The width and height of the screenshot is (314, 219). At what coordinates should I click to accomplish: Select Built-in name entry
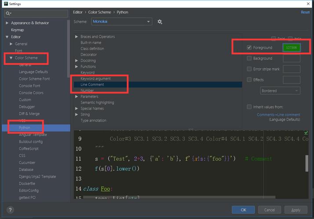pyautogui.click(x=91, y=42)
